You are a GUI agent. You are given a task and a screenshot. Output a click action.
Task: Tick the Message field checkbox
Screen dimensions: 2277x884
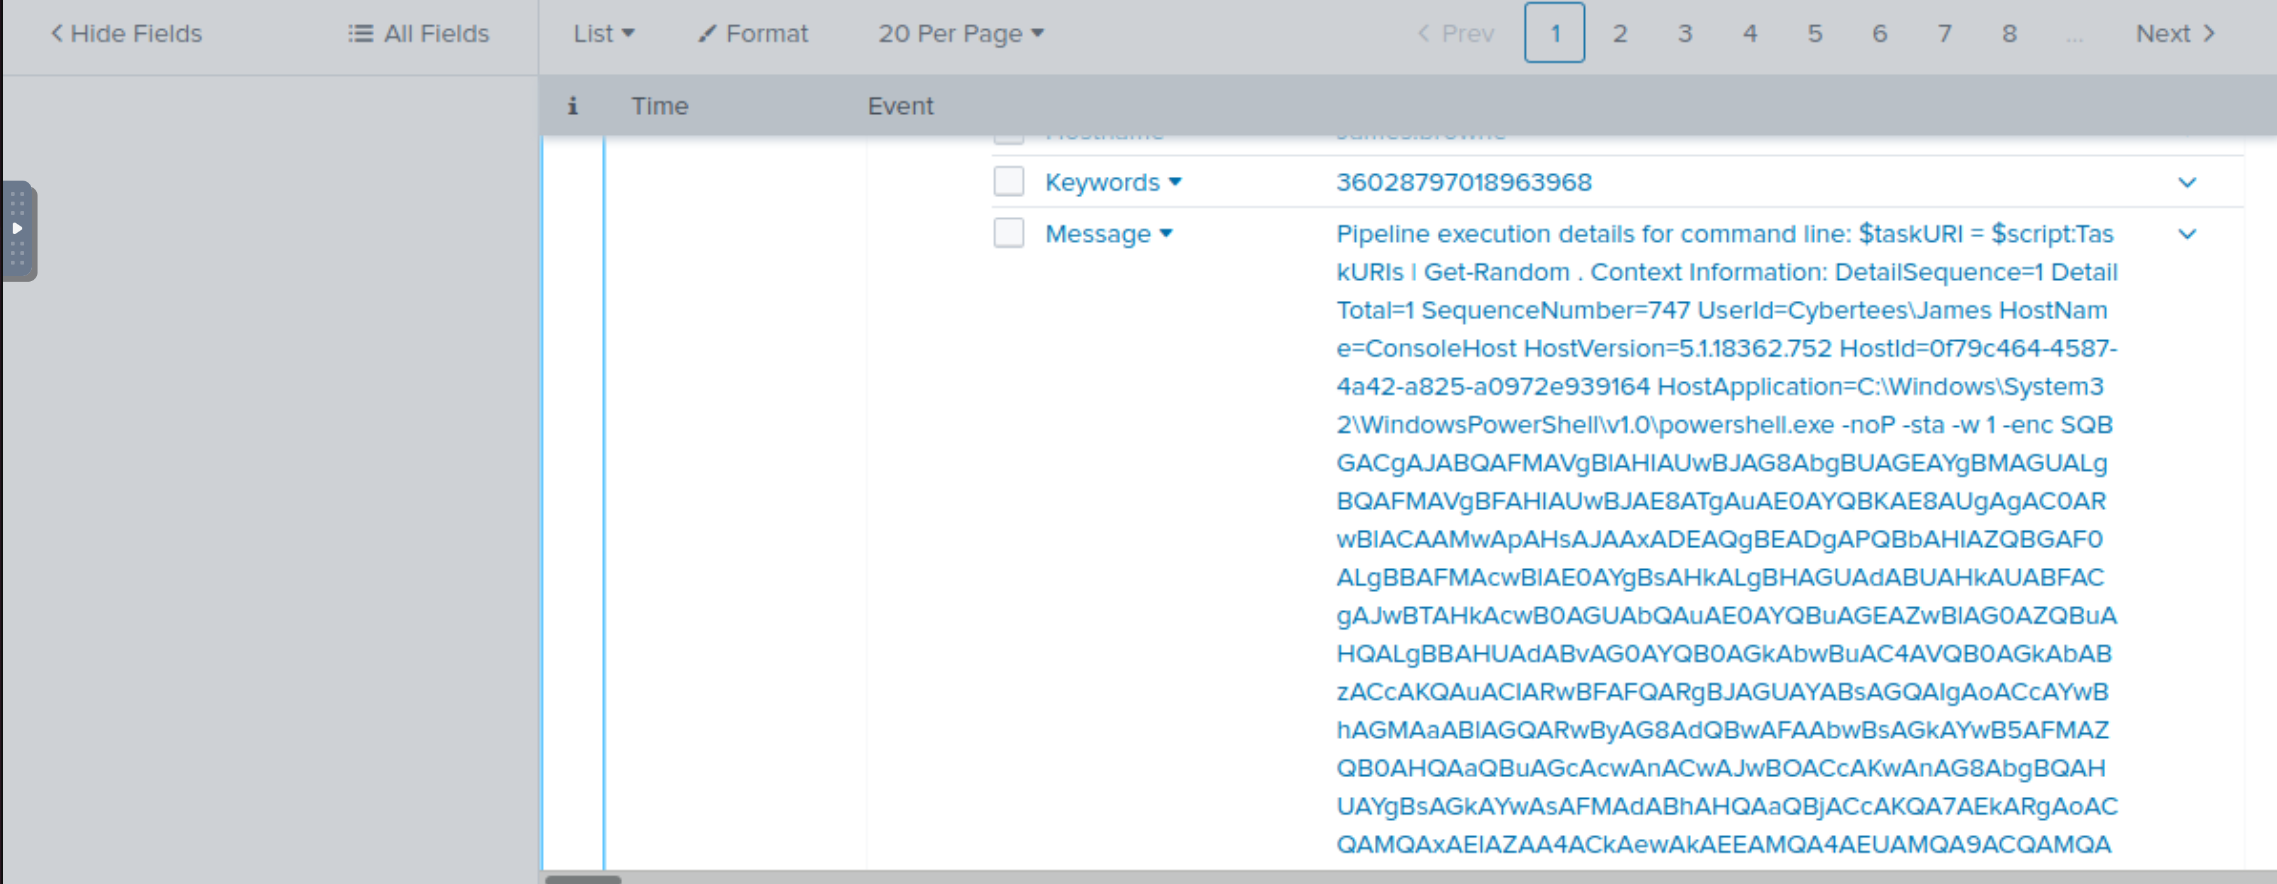pos(1008,233)
